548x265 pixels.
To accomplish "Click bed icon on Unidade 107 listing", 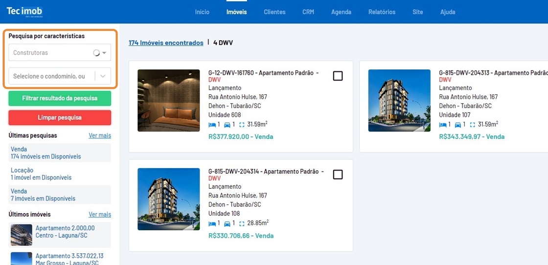I will 442,125.
